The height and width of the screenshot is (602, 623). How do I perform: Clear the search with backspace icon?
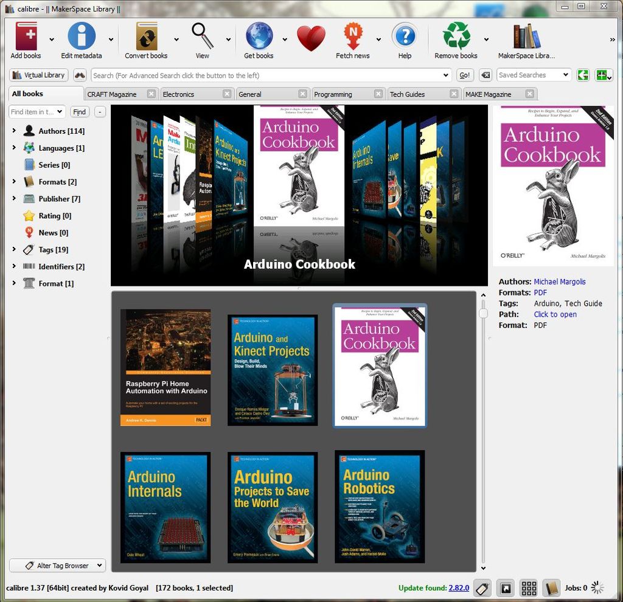(486, 75)
